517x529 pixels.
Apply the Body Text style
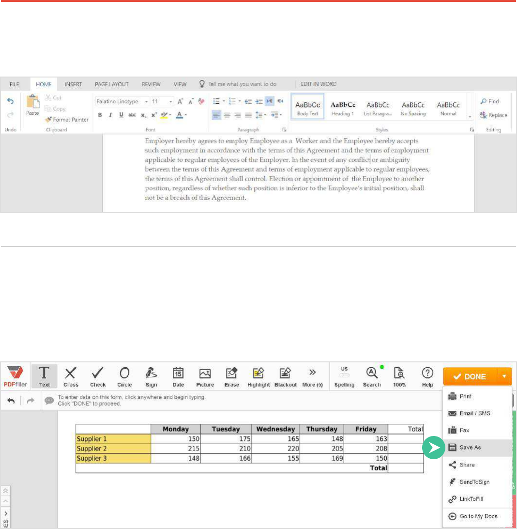pos(307,107)
